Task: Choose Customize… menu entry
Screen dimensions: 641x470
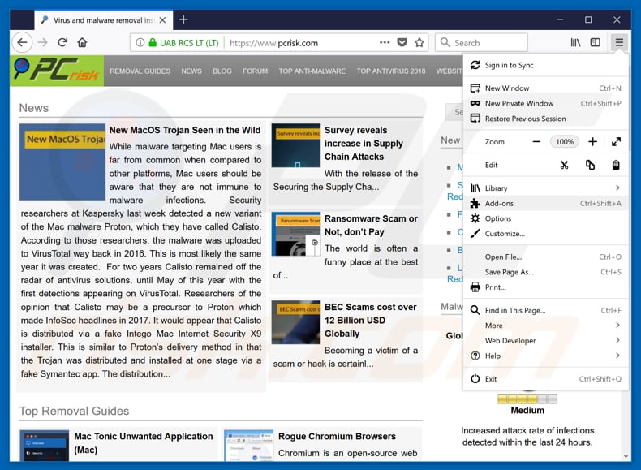Action: pyautogui.click(x=546, y=234)
